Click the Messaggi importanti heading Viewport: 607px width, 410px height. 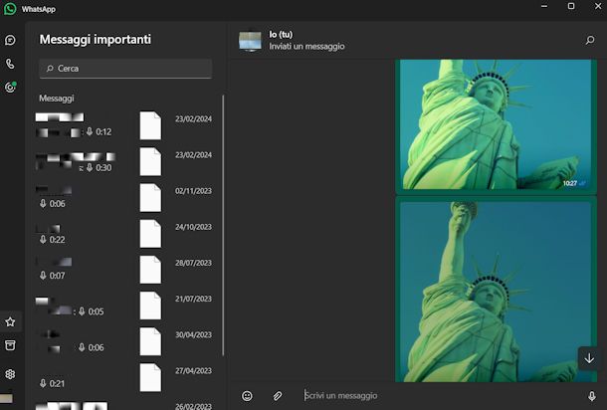(x=96, y=40)
